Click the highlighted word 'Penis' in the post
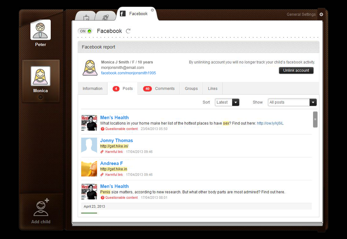The image size is (347, 239). (105, 192)
